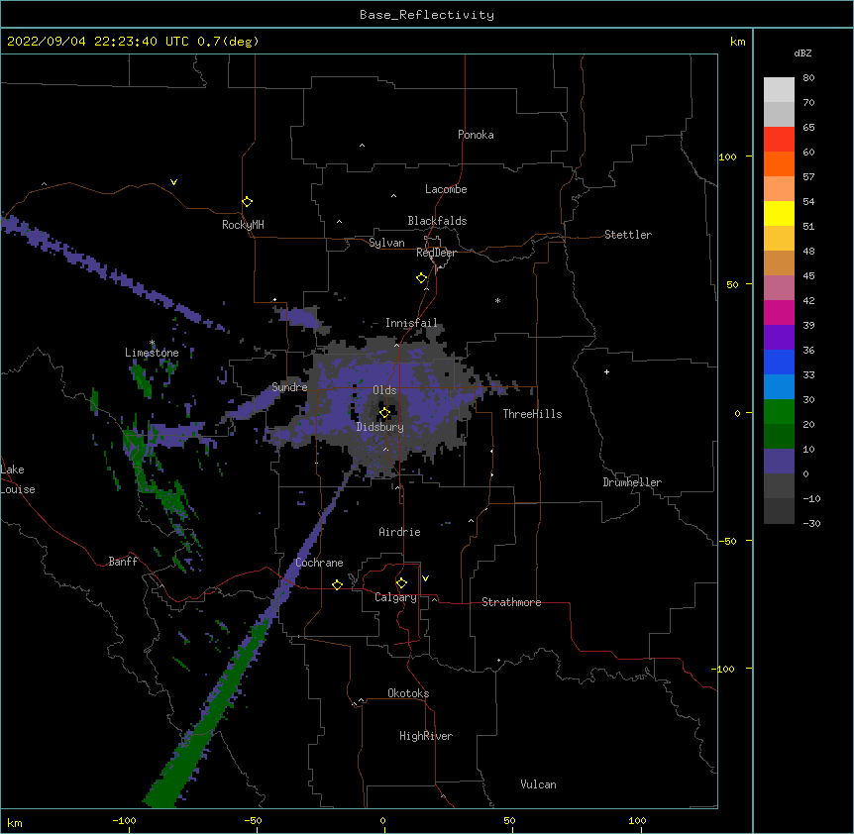Click the bright green 20–30 dBZ swatch
The width and height of the screenshot is (854, 834).
point(779,412)
